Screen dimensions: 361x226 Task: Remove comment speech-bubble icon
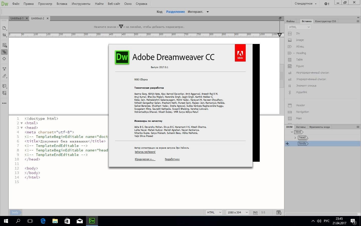click(x=4, y=93)
